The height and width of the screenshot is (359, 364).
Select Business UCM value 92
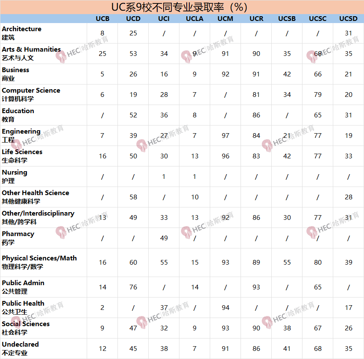226,74
